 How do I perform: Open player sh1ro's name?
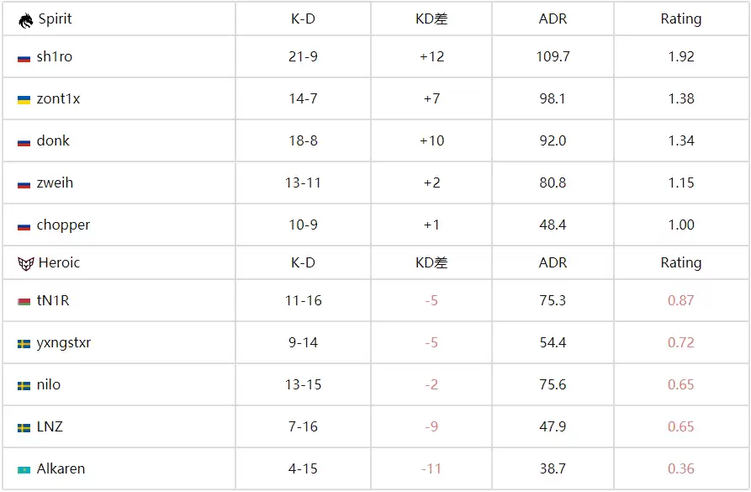[55, 57]
